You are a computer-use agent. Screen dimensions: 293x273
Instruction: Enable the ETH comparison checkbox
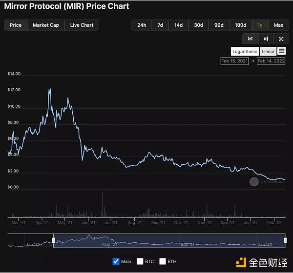click(163, 261)
